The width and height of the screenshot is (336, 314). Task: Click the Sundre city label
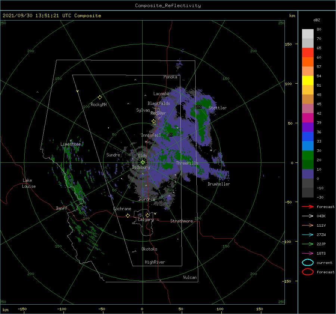[x=113, y=155]
